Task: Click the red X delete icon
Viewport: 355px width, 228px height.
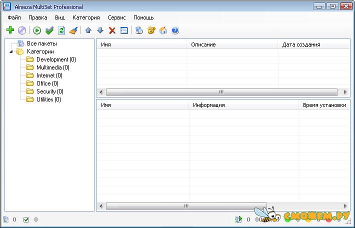Action: (112, 30)
